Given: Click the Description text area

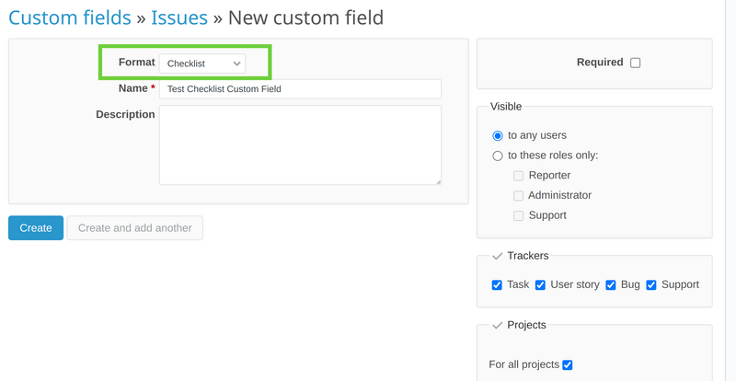Looking at the screenshot, I should click(300, 144).
